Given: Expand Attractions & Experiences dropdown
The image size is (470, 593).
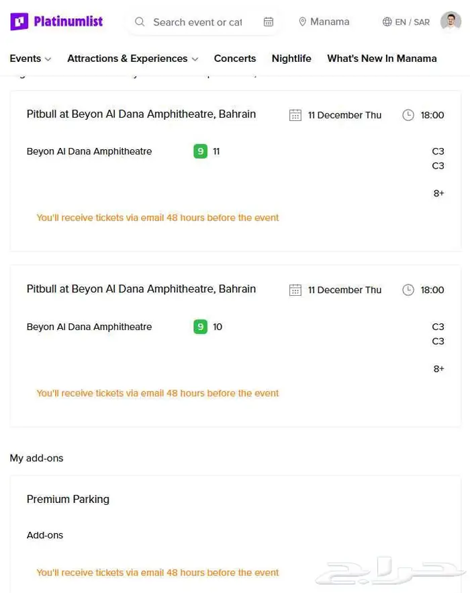Looking at the screenshot, I should (x=132, y=58).
